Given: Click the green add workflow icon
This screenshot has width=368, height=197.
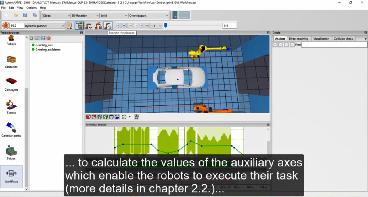Looking at the screenshot, I should [x=32, y=38].
